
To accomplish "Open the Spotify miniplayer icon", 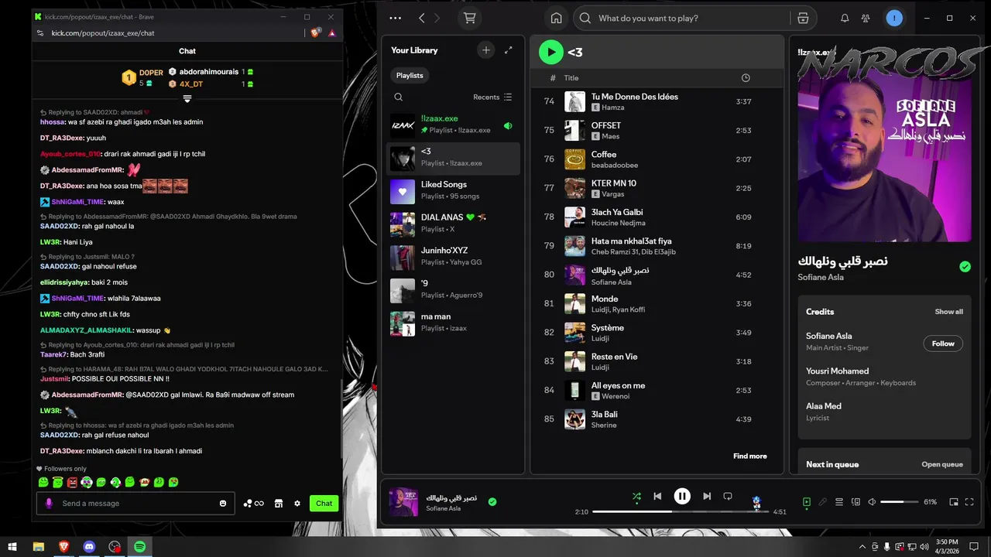I will click(x=954, y=502).
